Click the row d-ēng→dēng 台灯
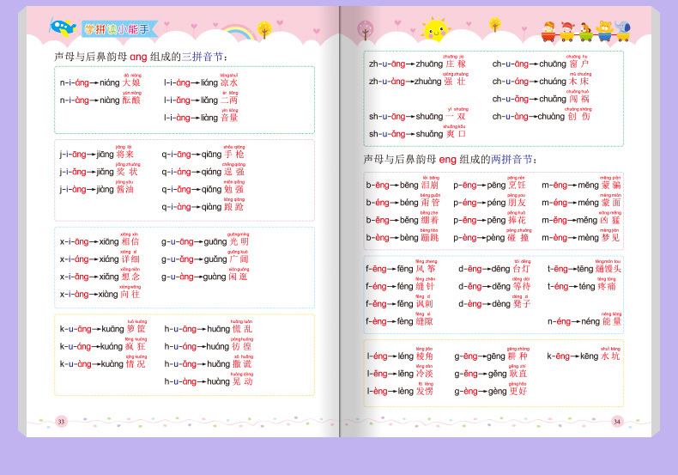Screen dimensions: 678x475 (x=494, y=267)
